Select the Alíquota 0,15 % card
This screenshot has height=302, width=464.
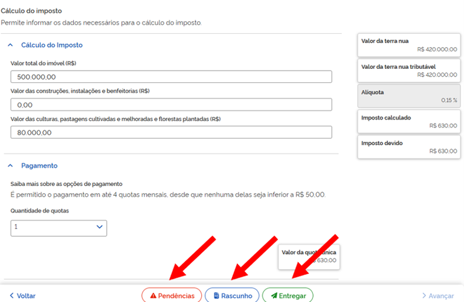(409, 96)
